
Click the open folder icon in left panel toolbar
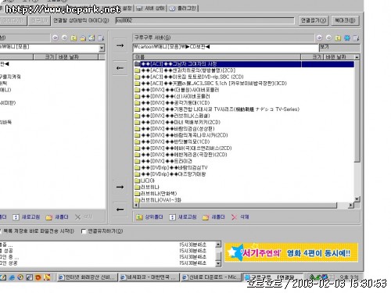(83, 38)
